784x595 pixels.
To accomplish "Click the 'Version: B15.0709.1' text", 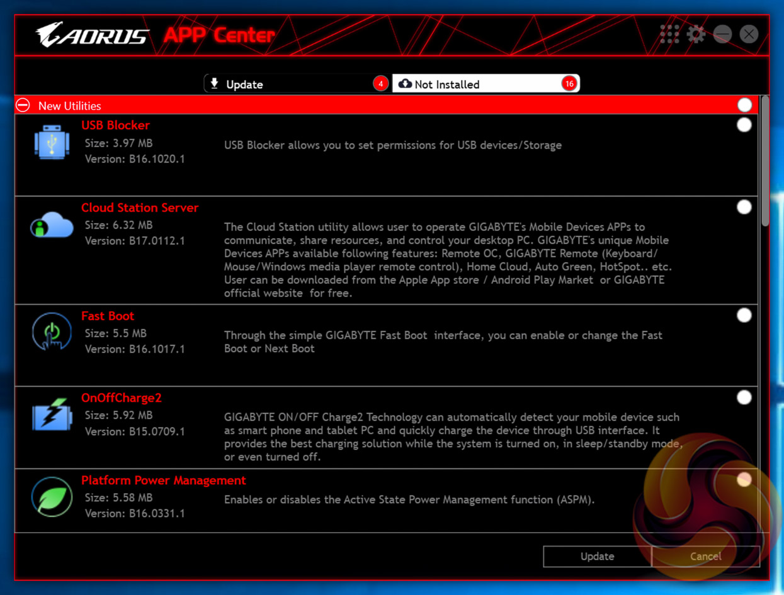I will point(135,432).
